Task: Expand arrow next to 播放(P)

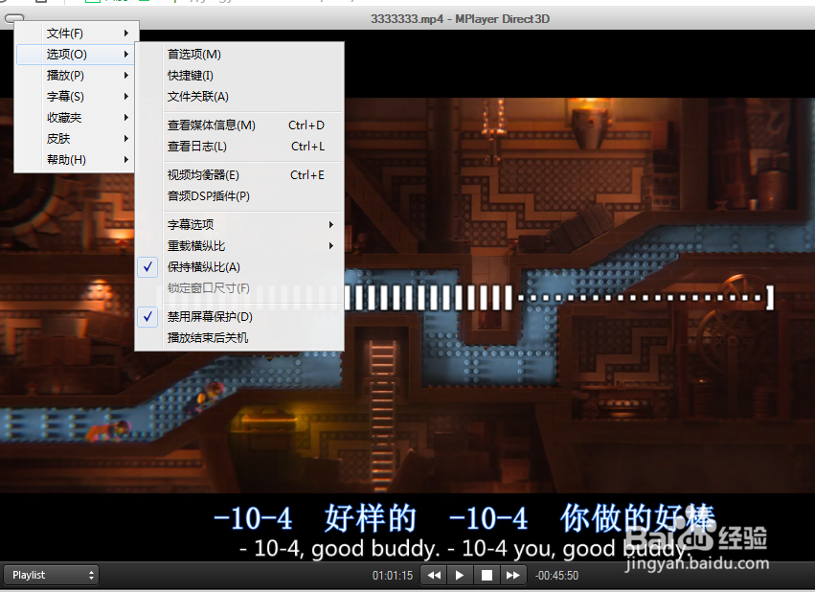Action: click(x=125, y=76)
